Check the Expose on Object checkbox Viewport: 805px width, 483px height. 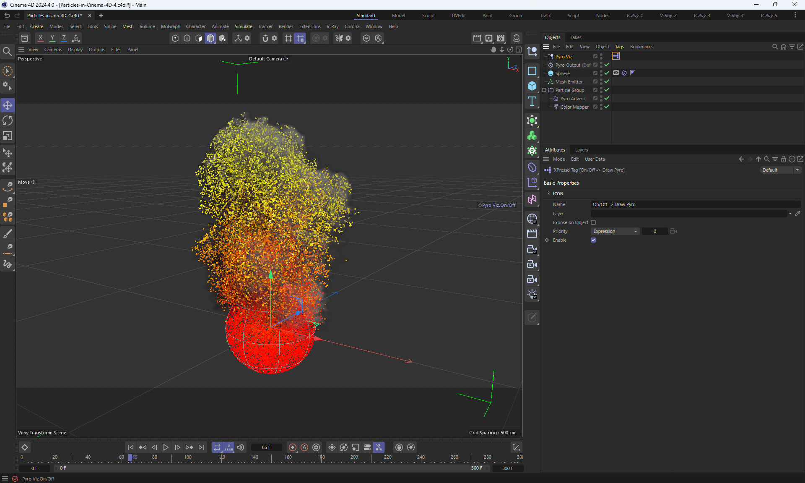[593, 222]
